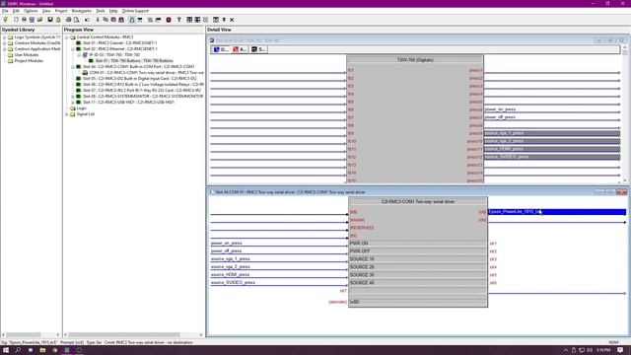Click the power_on_press signal on press6
Viewport: 631px width, 355px height.
tap(500, 109)
